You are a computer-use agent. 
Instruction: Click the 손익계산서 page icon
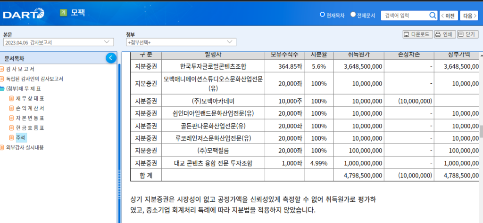click(x=11, y=108)
